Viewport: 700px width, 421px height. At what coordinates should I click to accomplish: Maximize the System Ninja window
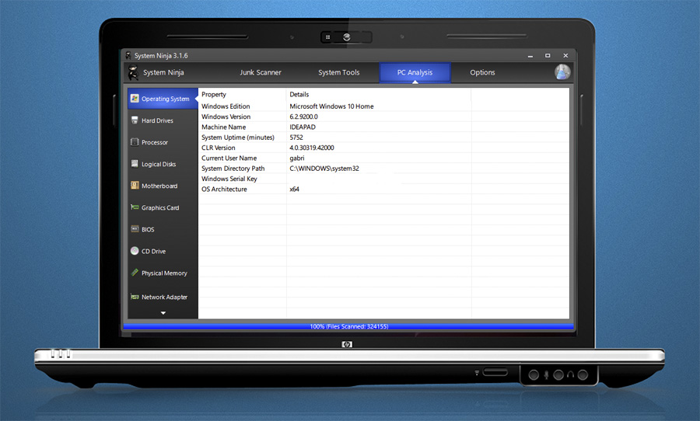tap(548, 56)
